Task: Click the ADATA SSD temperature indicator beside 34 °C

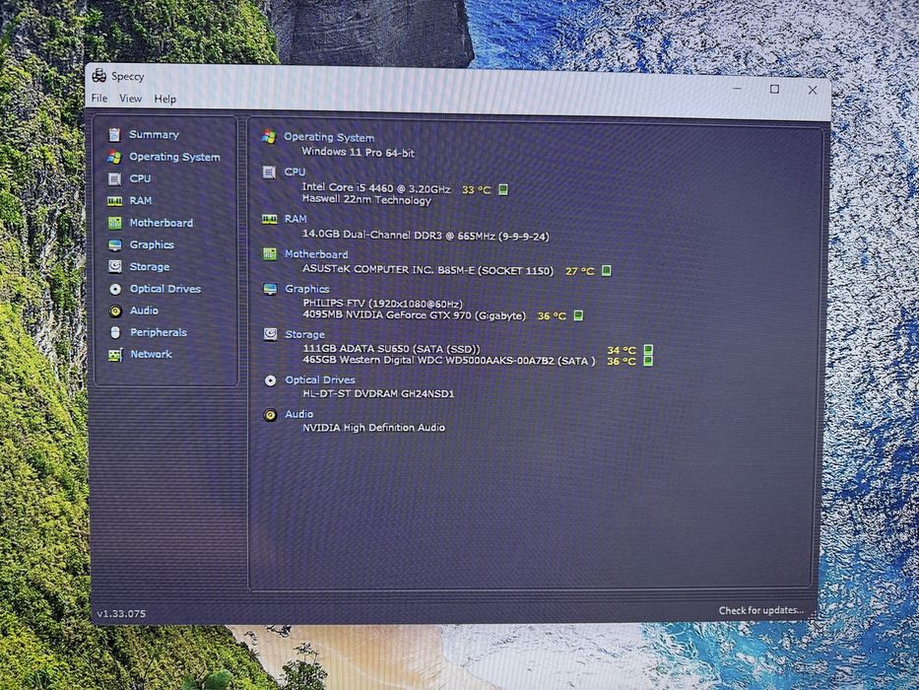Action: (x=648, y=350)
